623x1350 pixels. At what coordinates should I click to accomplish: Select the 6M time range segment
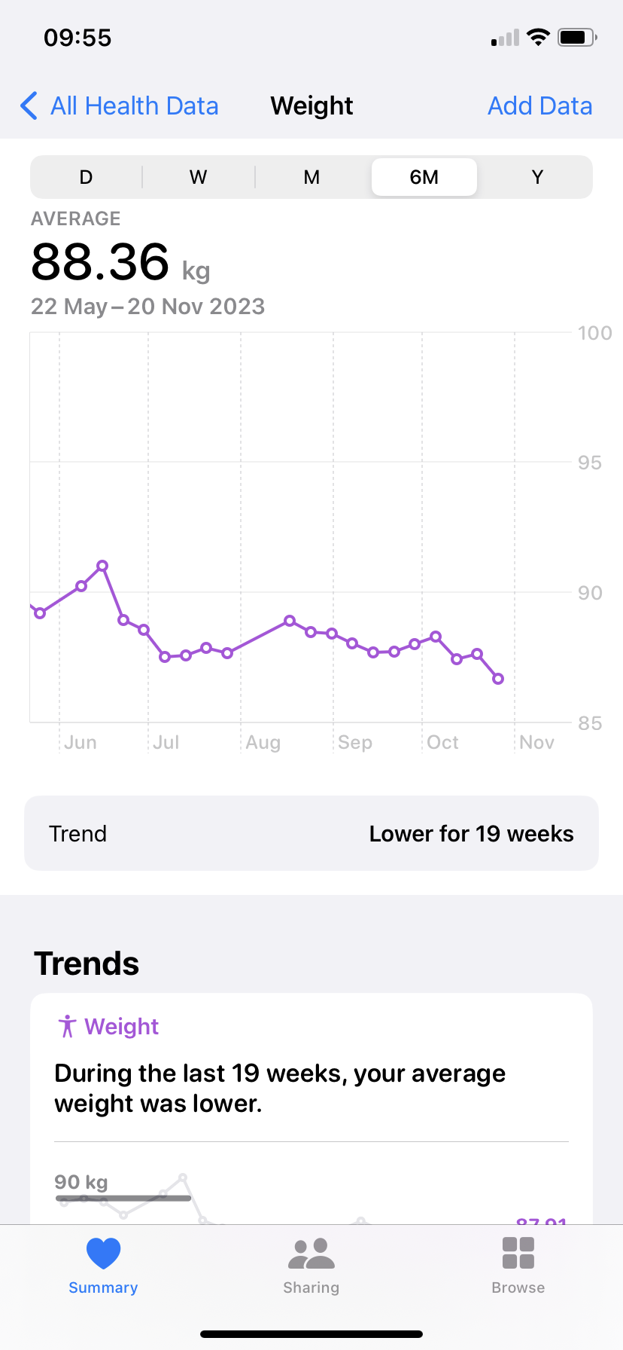tap(424, 178)
